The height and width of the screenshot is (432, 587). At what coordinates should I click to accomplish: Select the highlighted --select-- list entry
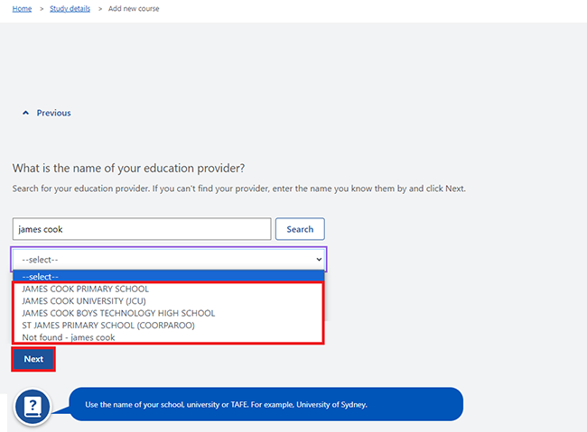click(x=169, y=276)
